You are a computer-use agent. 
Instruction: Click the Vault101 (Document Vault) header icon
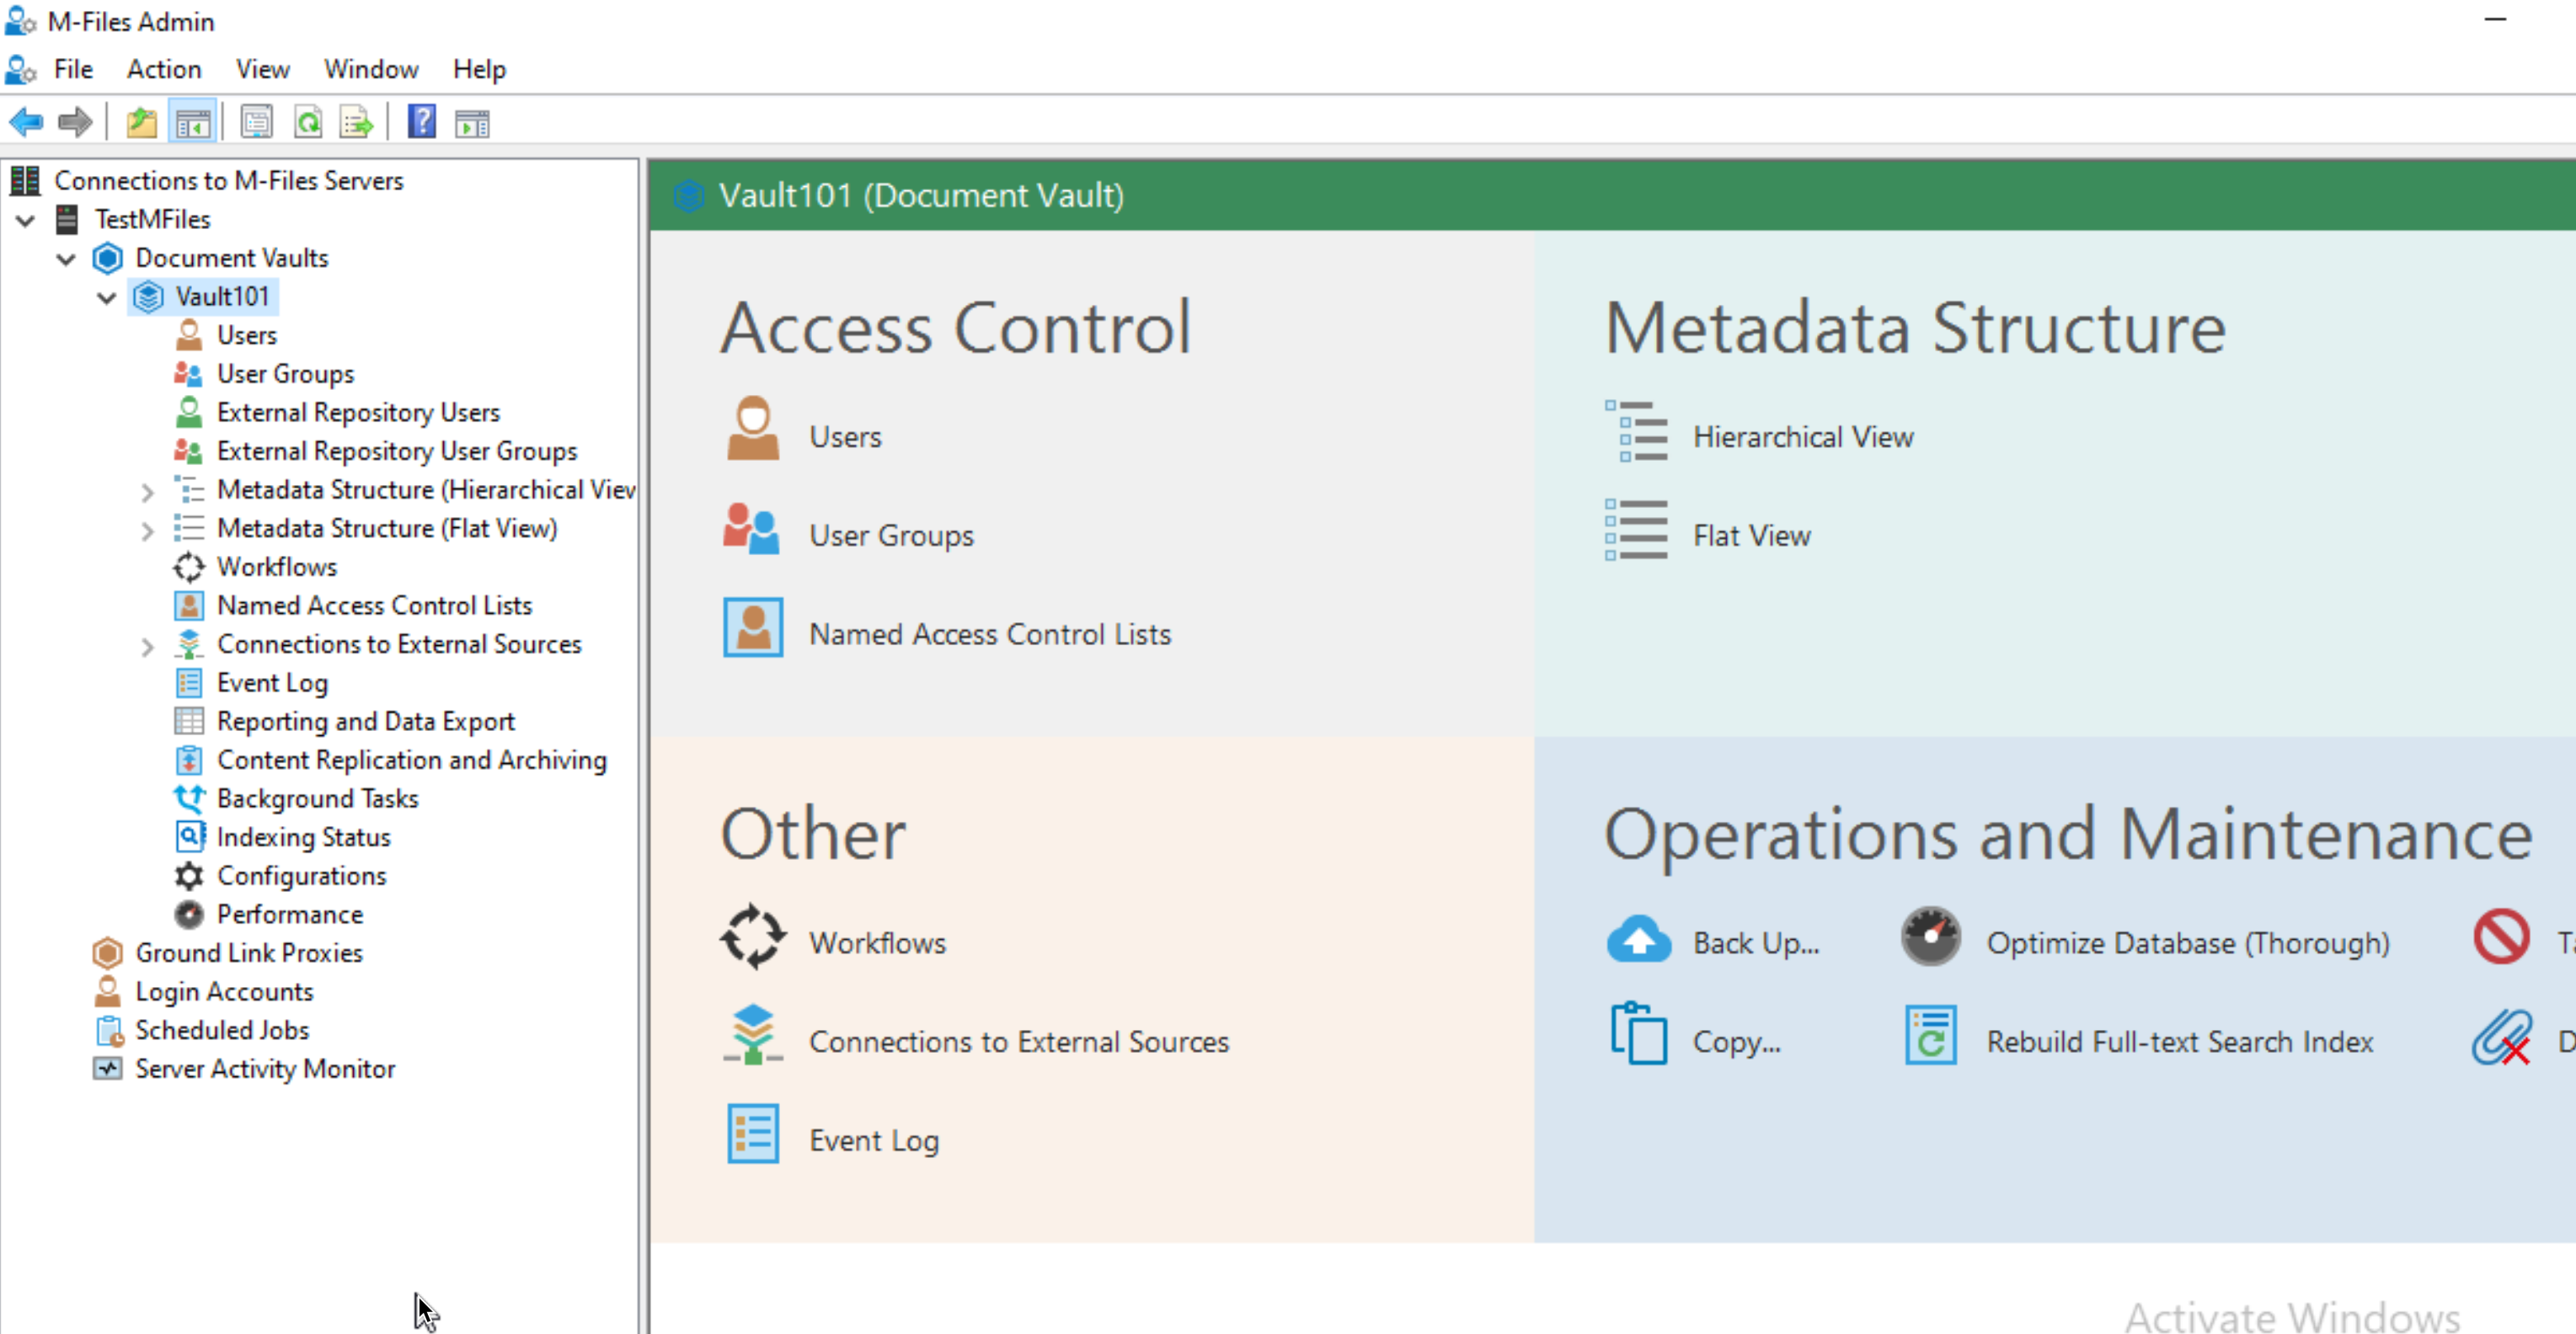tap(689, 196)
